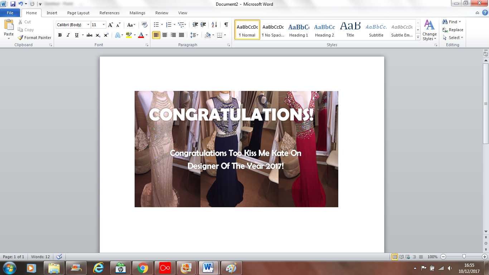This screenshot has height=275, width=489.
Task: Apply the No Spacing style
Action: (x=273, y=30)
